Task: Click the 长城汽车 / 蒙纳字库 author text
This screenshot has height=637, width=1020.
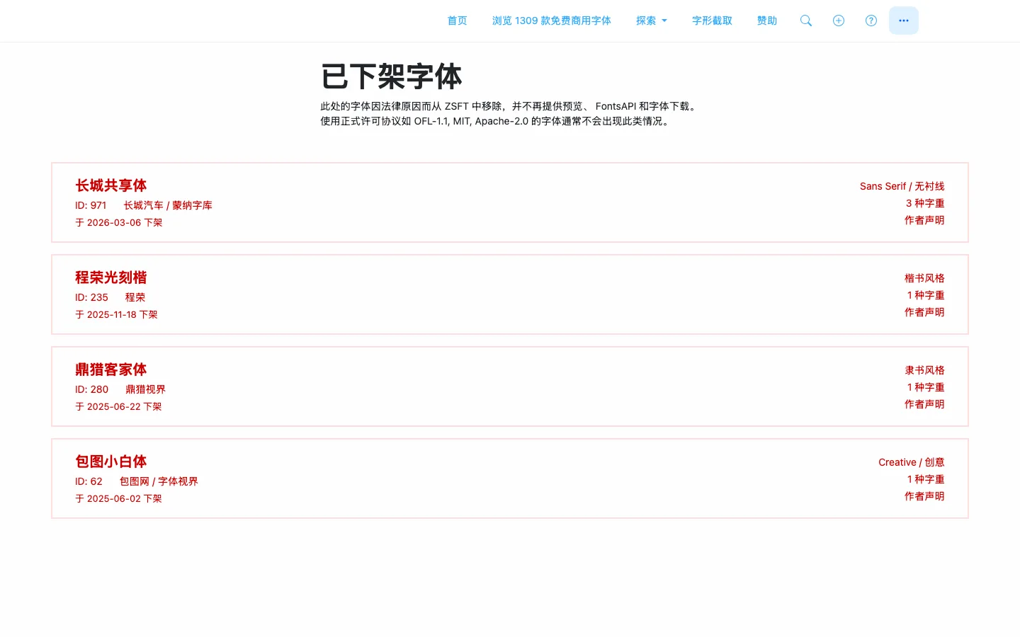Action: [x=168, y=205]
